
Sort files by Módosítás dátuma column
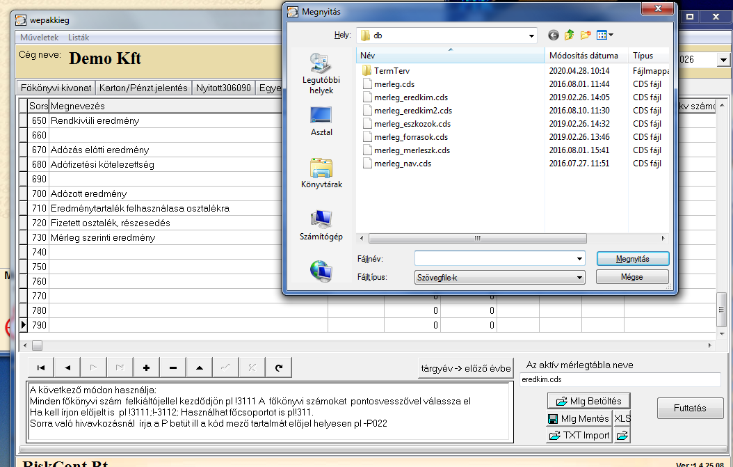point(587,55)
